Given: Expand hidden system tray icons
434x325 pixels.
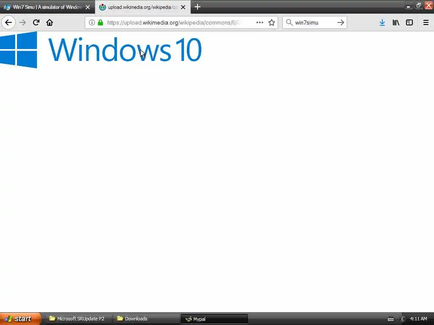Looking at the screenshot, I should click(403, 319).
